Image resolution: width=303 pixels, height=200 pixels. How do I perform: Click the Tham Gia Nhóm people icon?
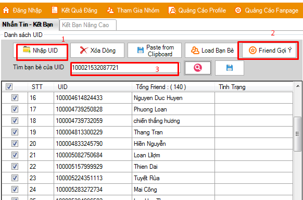[x=110, y=10]
